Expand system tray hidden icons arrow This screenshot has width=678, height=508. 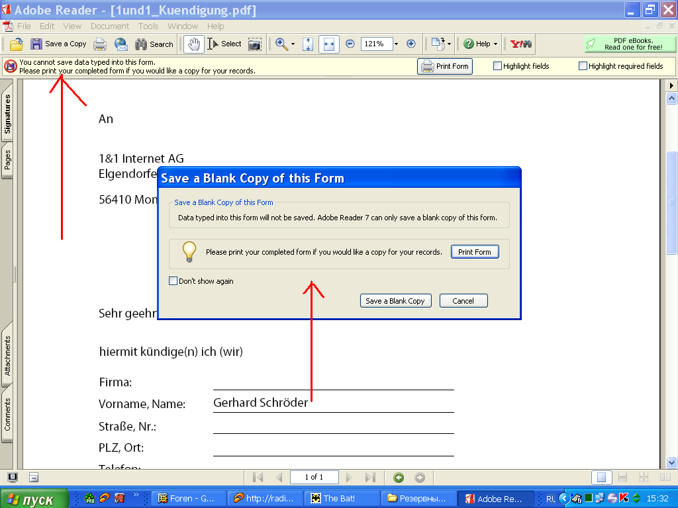coord(564,499)
